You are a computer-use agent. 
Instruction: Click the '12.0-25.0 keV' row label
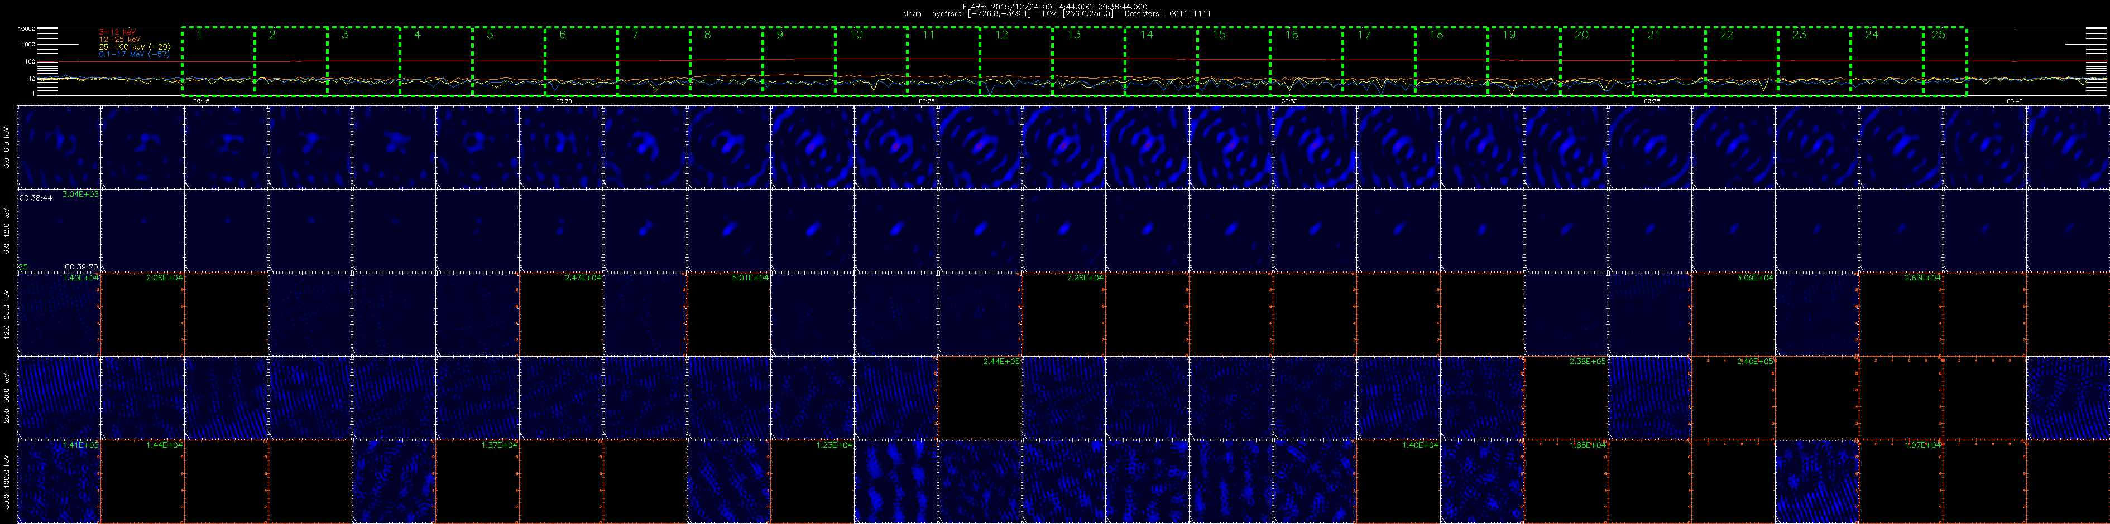(7, 315)
